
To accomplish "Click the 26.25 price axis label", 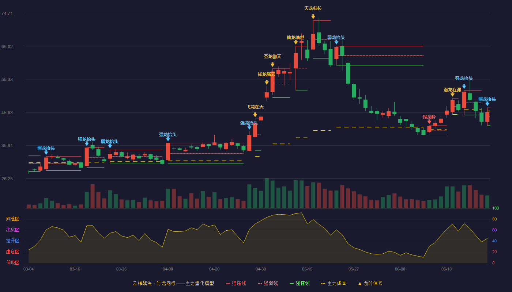I will [7, 179].
